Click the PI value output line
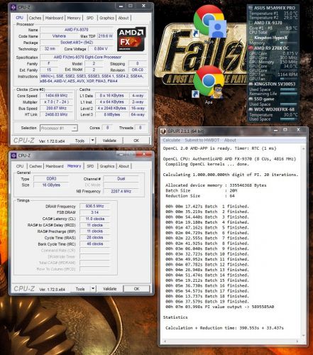Image resolution: width=313 pixels, height=355 pixels. coord(219,307)
